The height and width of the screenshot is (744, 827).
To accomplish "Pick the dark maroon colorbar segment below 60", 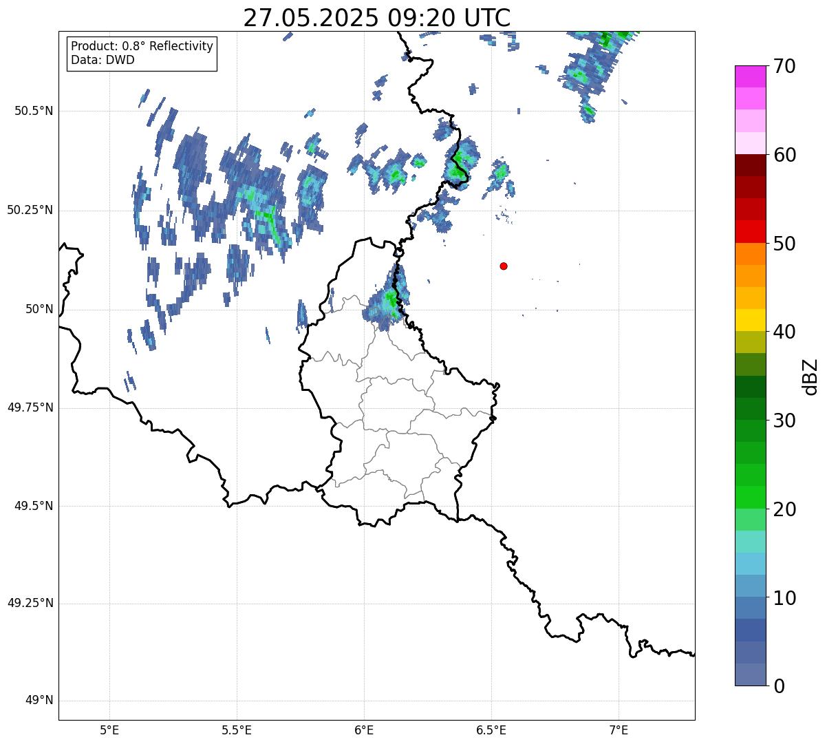I will [750, 165].
